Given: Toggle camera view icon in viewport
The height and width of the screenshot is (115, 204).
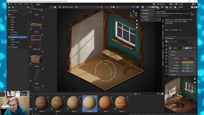Looking at the screenshot, I should tap(137, 27).
